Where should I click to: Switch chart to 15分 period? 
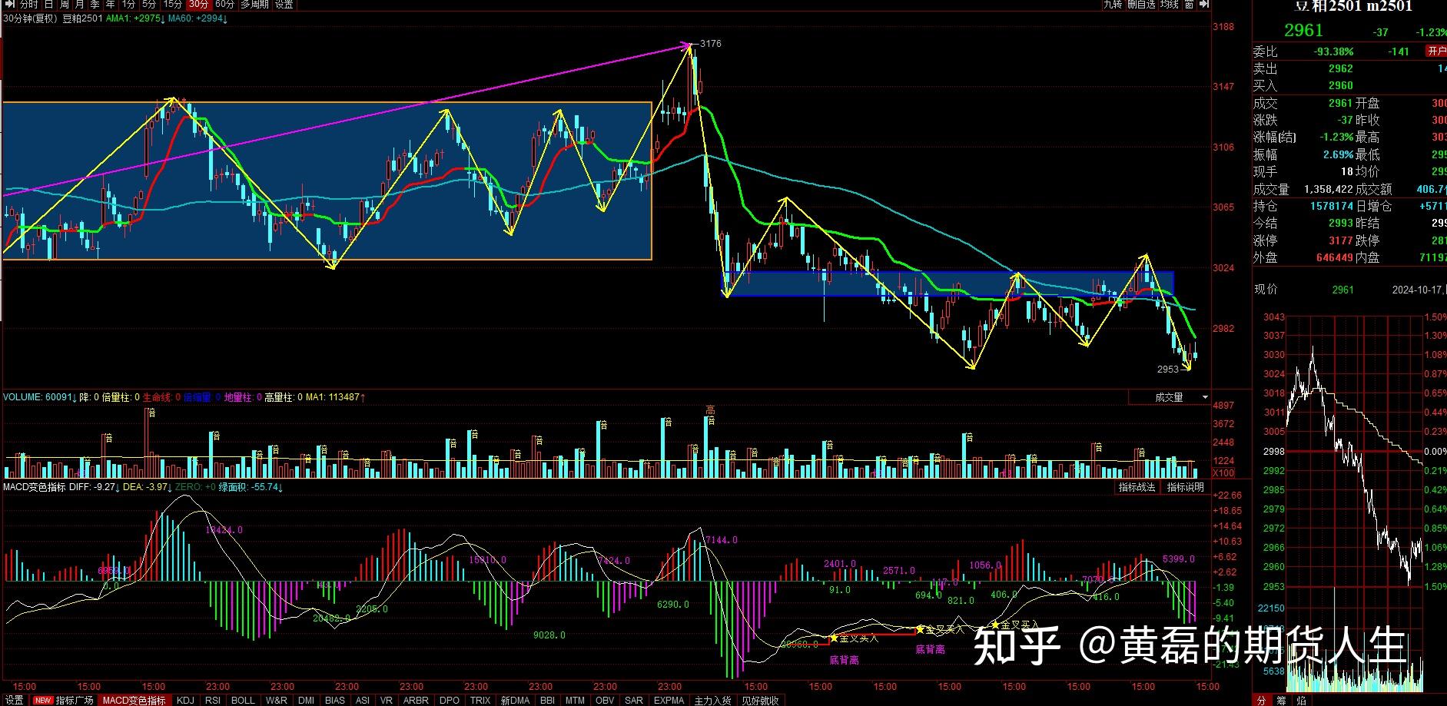point(173,5)
